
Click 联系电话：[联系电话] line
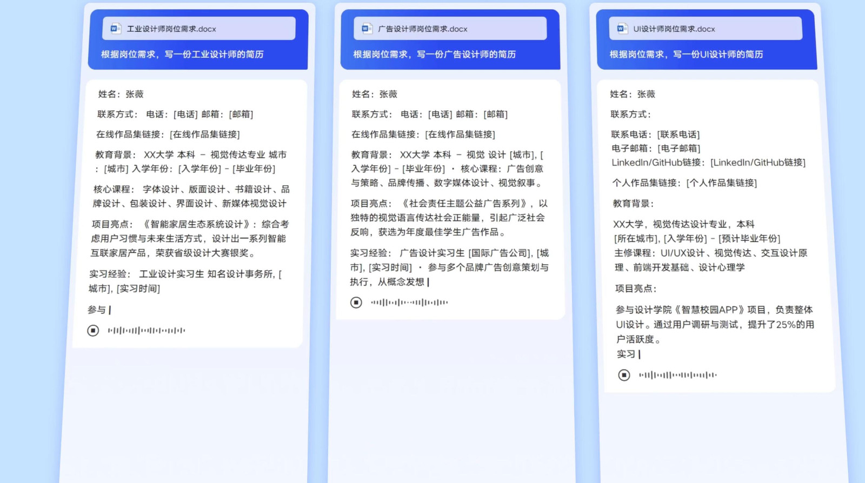click(655, 134)
